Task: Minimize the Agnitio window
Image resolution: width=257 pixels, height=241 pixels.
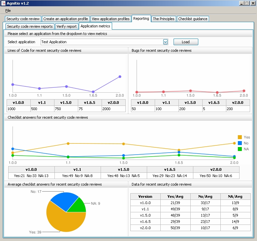Action: pyautogui.click(x=241, y=3)
